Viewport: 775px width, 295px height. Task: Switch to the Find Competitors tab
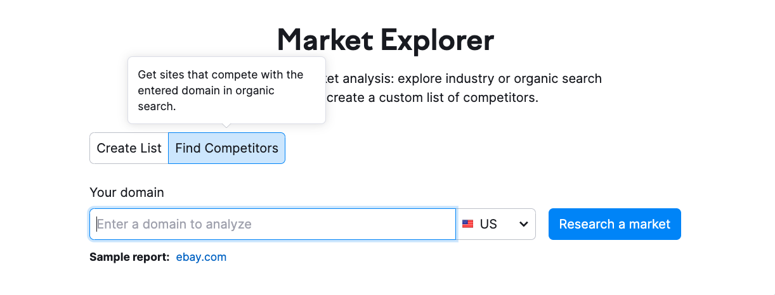click(226, 148)
